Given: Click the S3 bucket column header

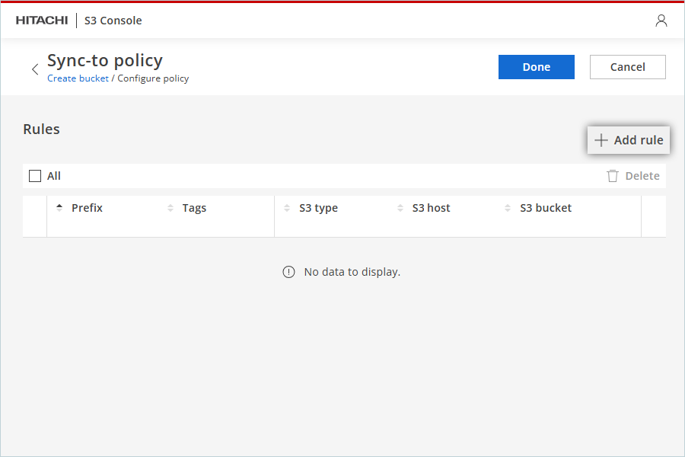Looking at the screenshot, I should [546, 208].
